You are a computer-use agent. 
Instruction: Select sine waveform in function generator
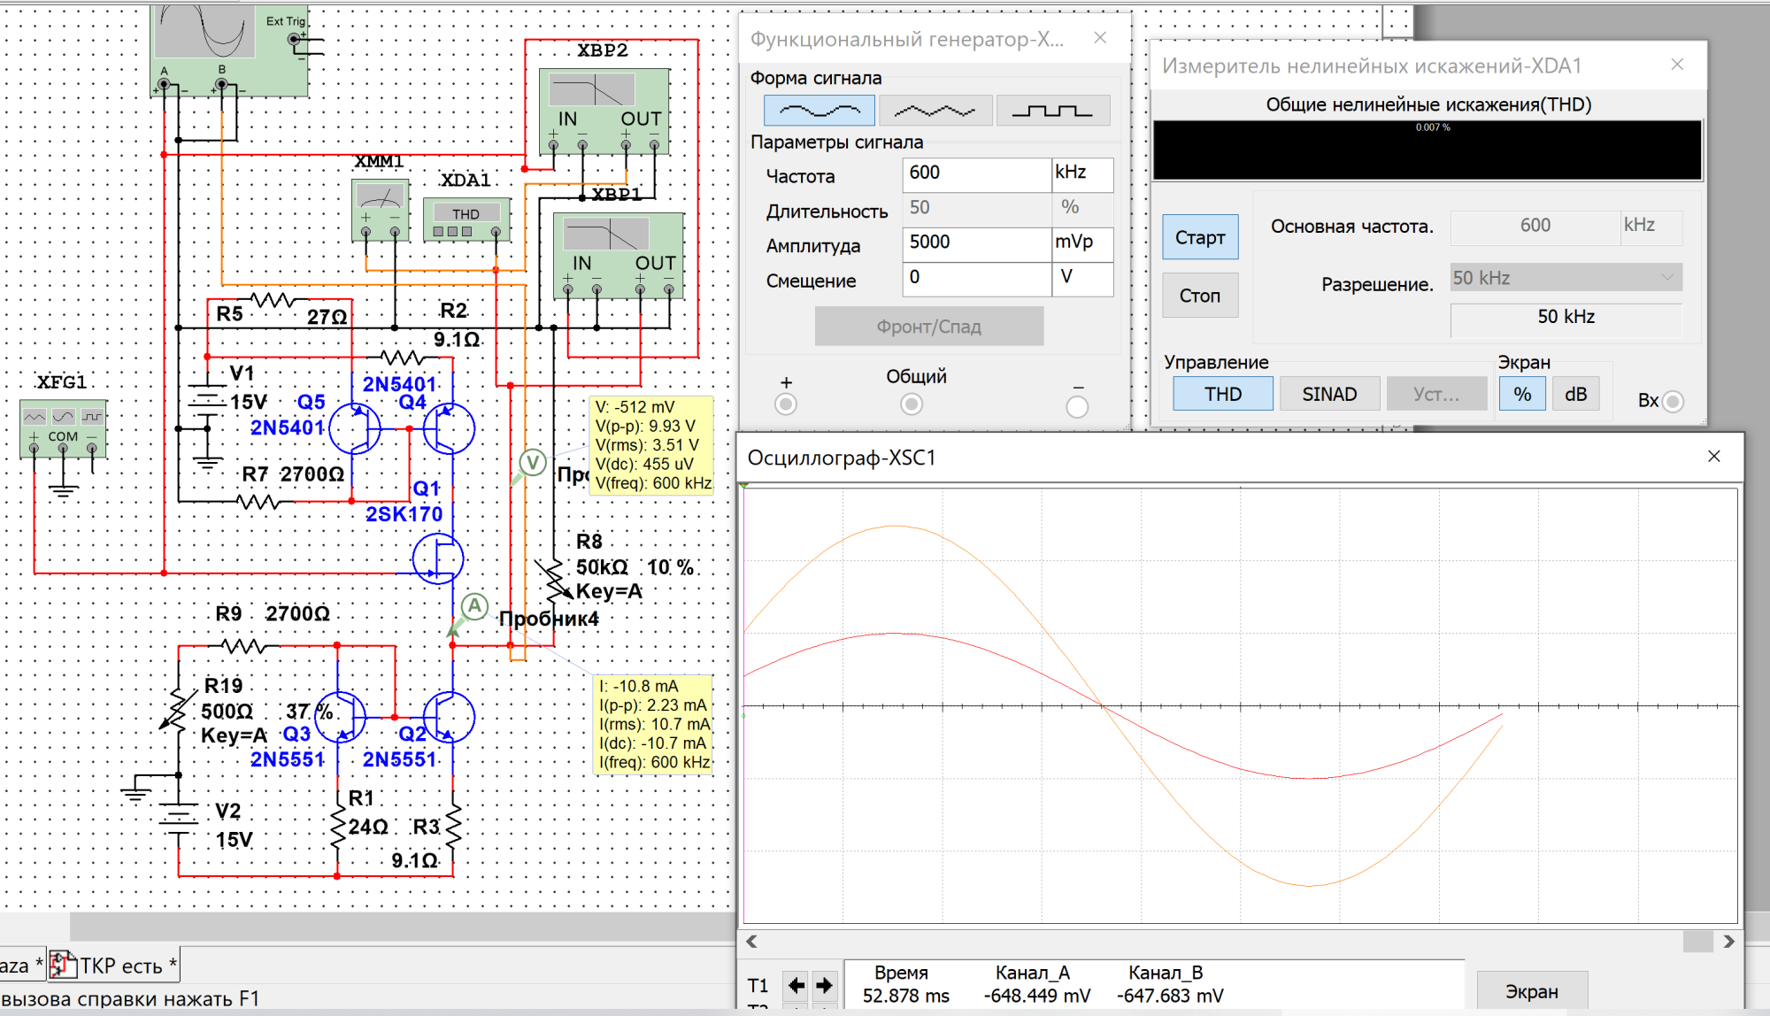[820, 111]
